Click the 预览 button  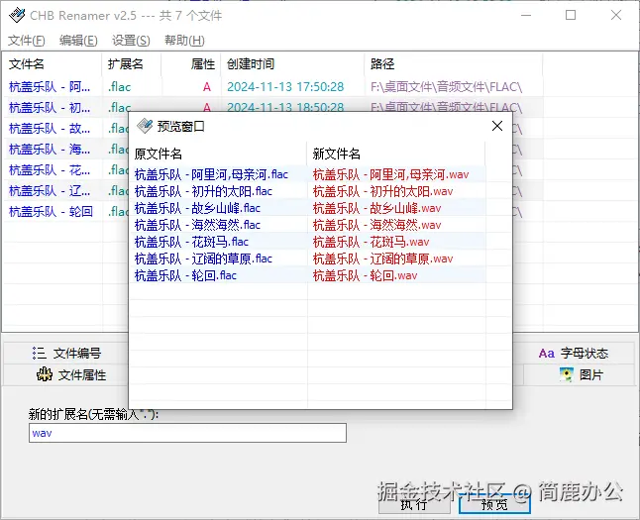click(x=494, y=504)
